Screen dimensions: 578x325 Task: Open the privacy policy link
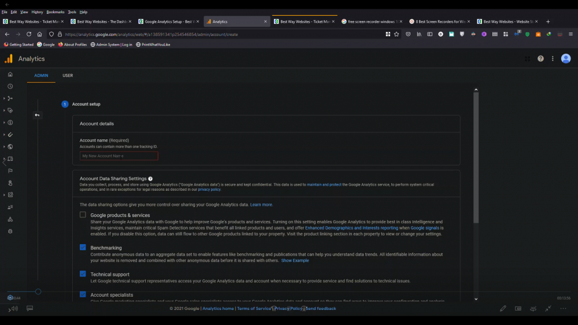[x=209, y=190]
